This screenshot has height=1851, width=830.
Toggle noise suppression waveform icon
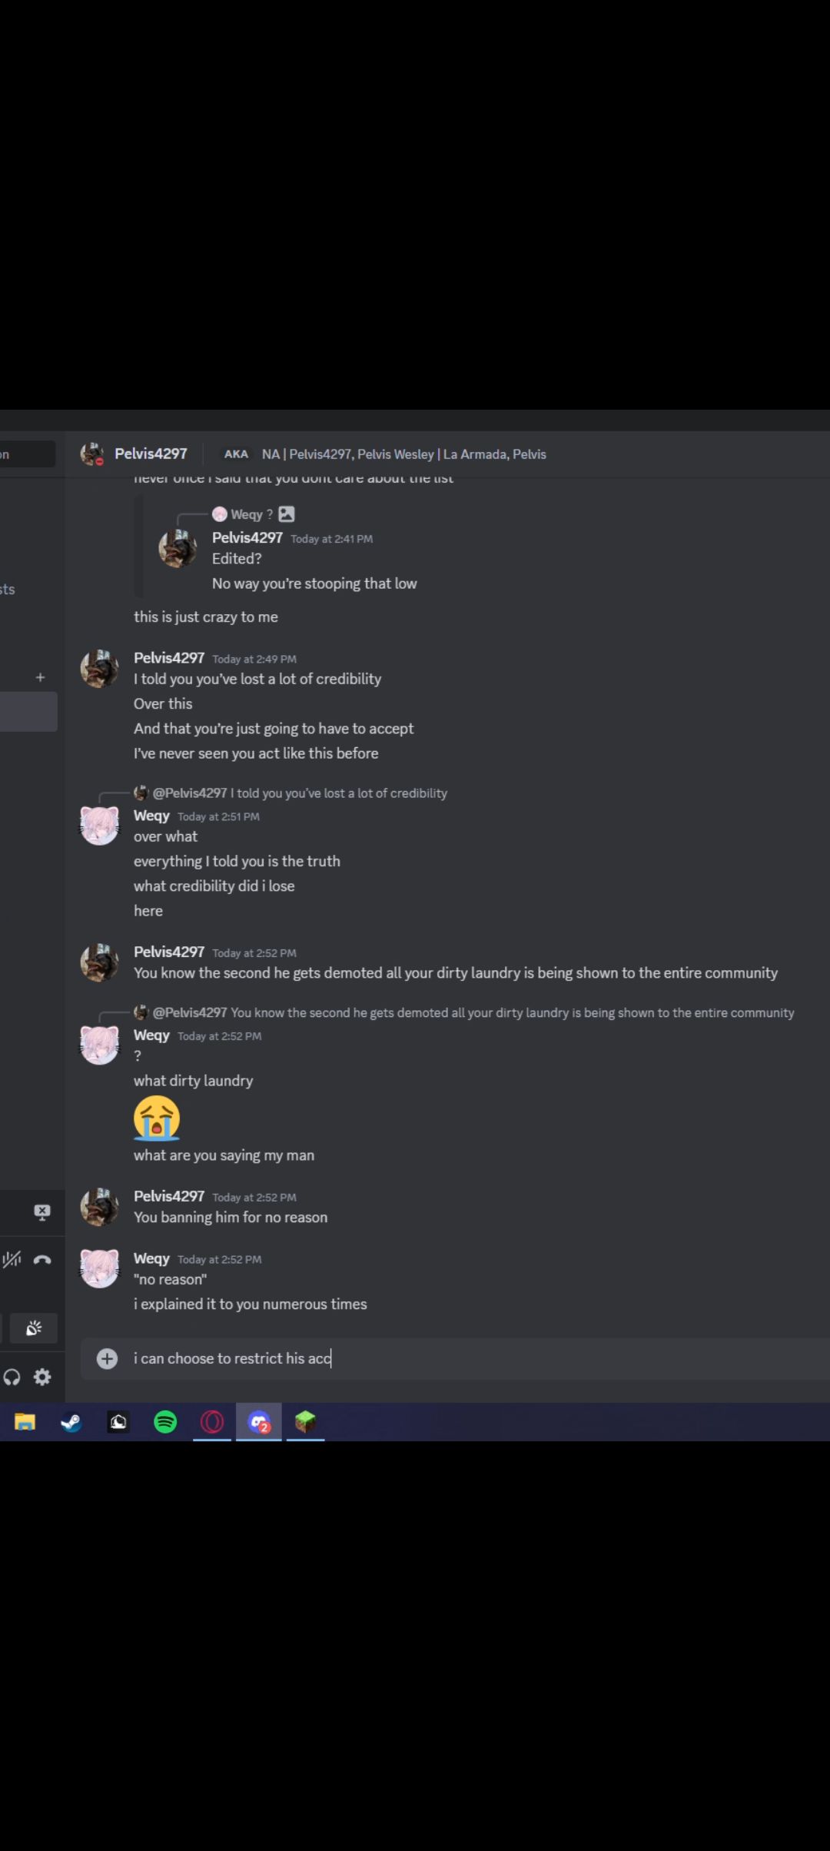click(12, 1259)
